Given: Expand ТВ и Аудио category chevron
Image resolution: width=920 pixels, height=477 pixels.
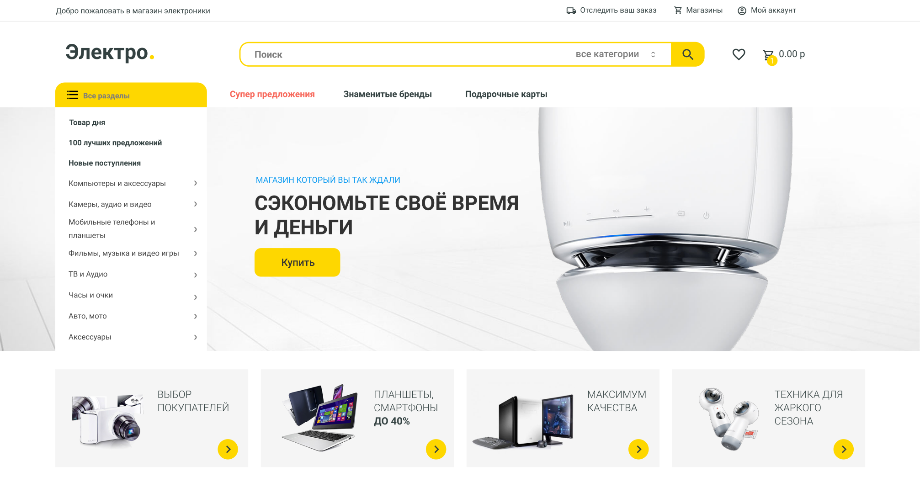Looking at the screenshot, I should click(x=196, y=275).
